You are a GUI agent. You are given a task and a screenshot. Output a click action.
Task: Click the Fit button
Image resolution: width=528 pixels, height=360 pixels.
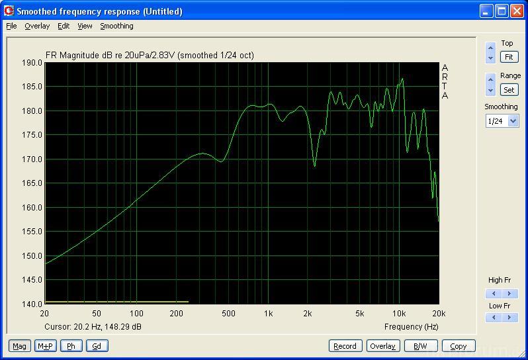click(509, 57)
